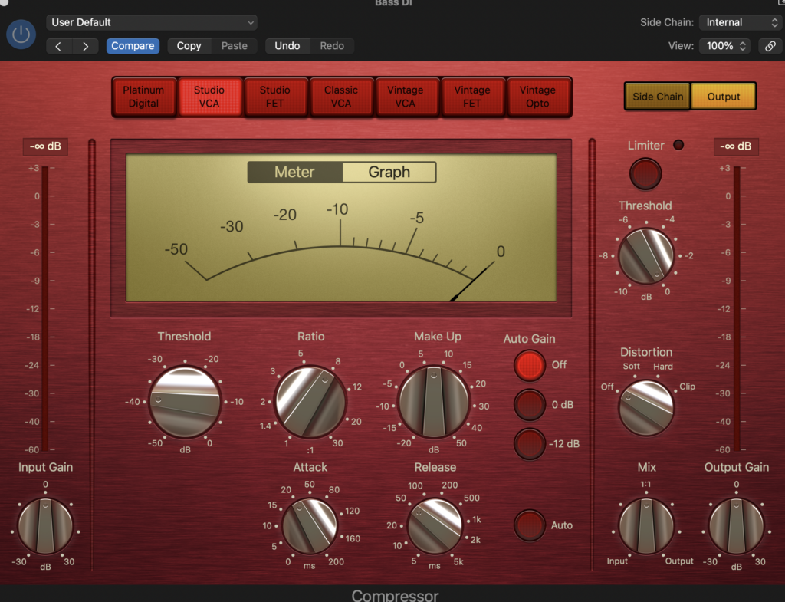Click the Copy button
Viewport: 785px width, 602px height.
(189, 46)
